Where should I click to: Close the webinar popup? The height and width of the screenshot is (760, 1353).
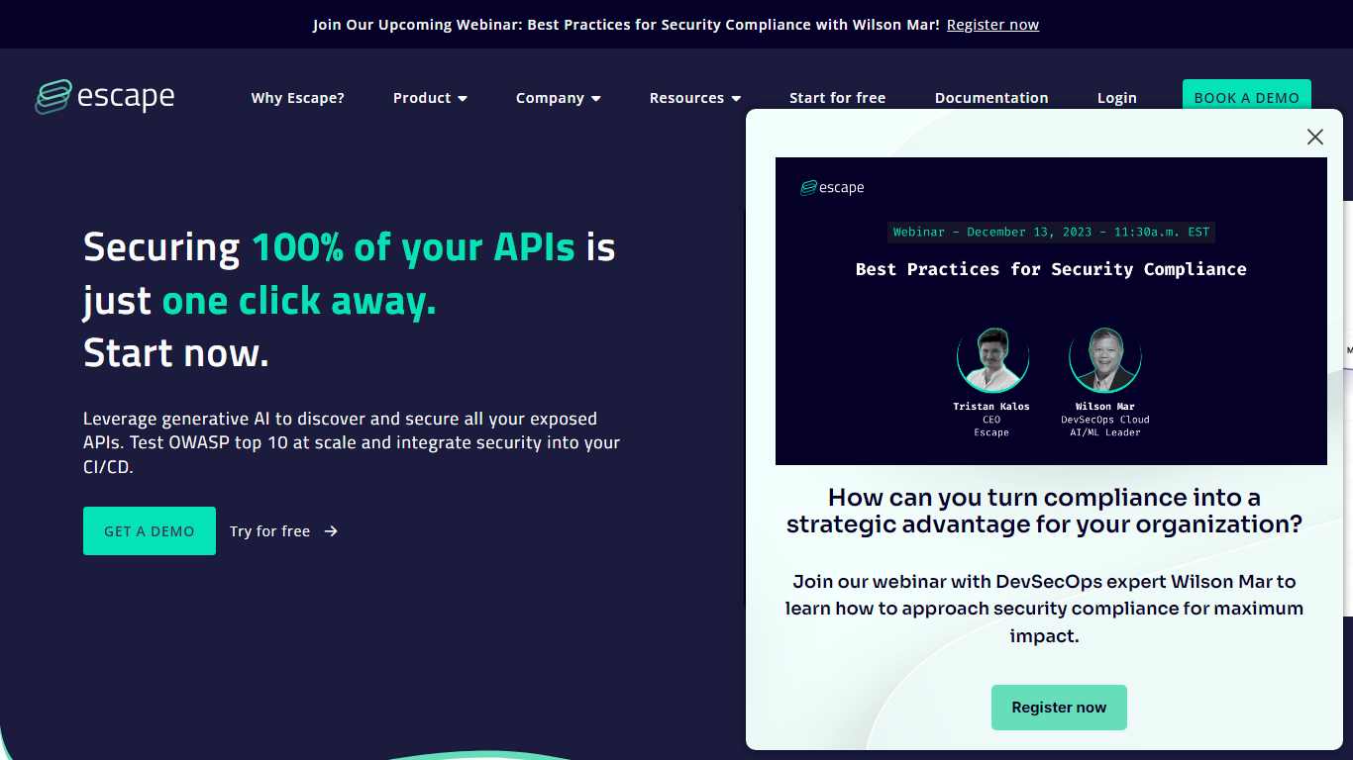1314,138
